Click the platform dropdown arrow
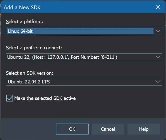 (158, 31)
